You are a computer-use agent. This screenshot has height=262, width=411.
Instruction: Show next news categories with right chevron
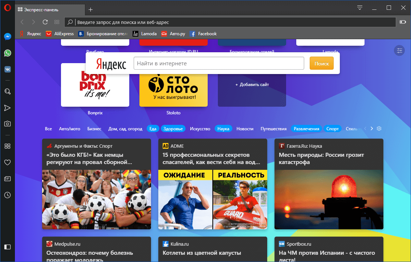[x=372, y=129]
